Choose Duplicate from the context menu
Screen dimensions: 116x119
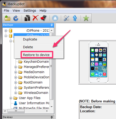(39, 39)
